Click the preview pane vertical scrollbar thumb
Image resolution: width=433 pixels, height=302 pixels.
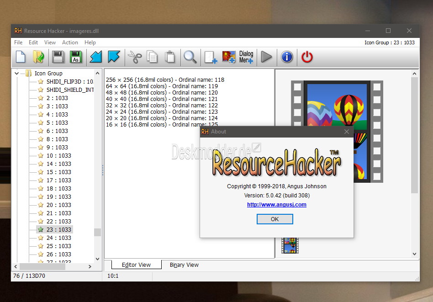[414, 135]
